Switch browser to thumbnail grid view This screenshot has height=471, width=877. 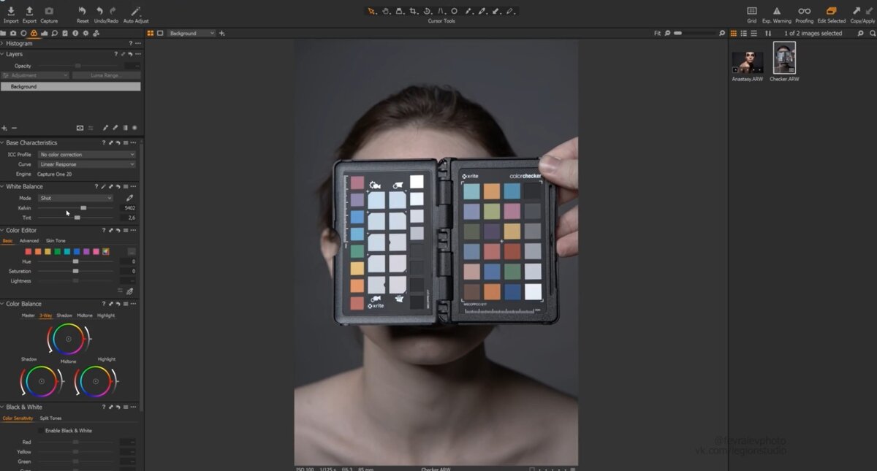point(734,33)
